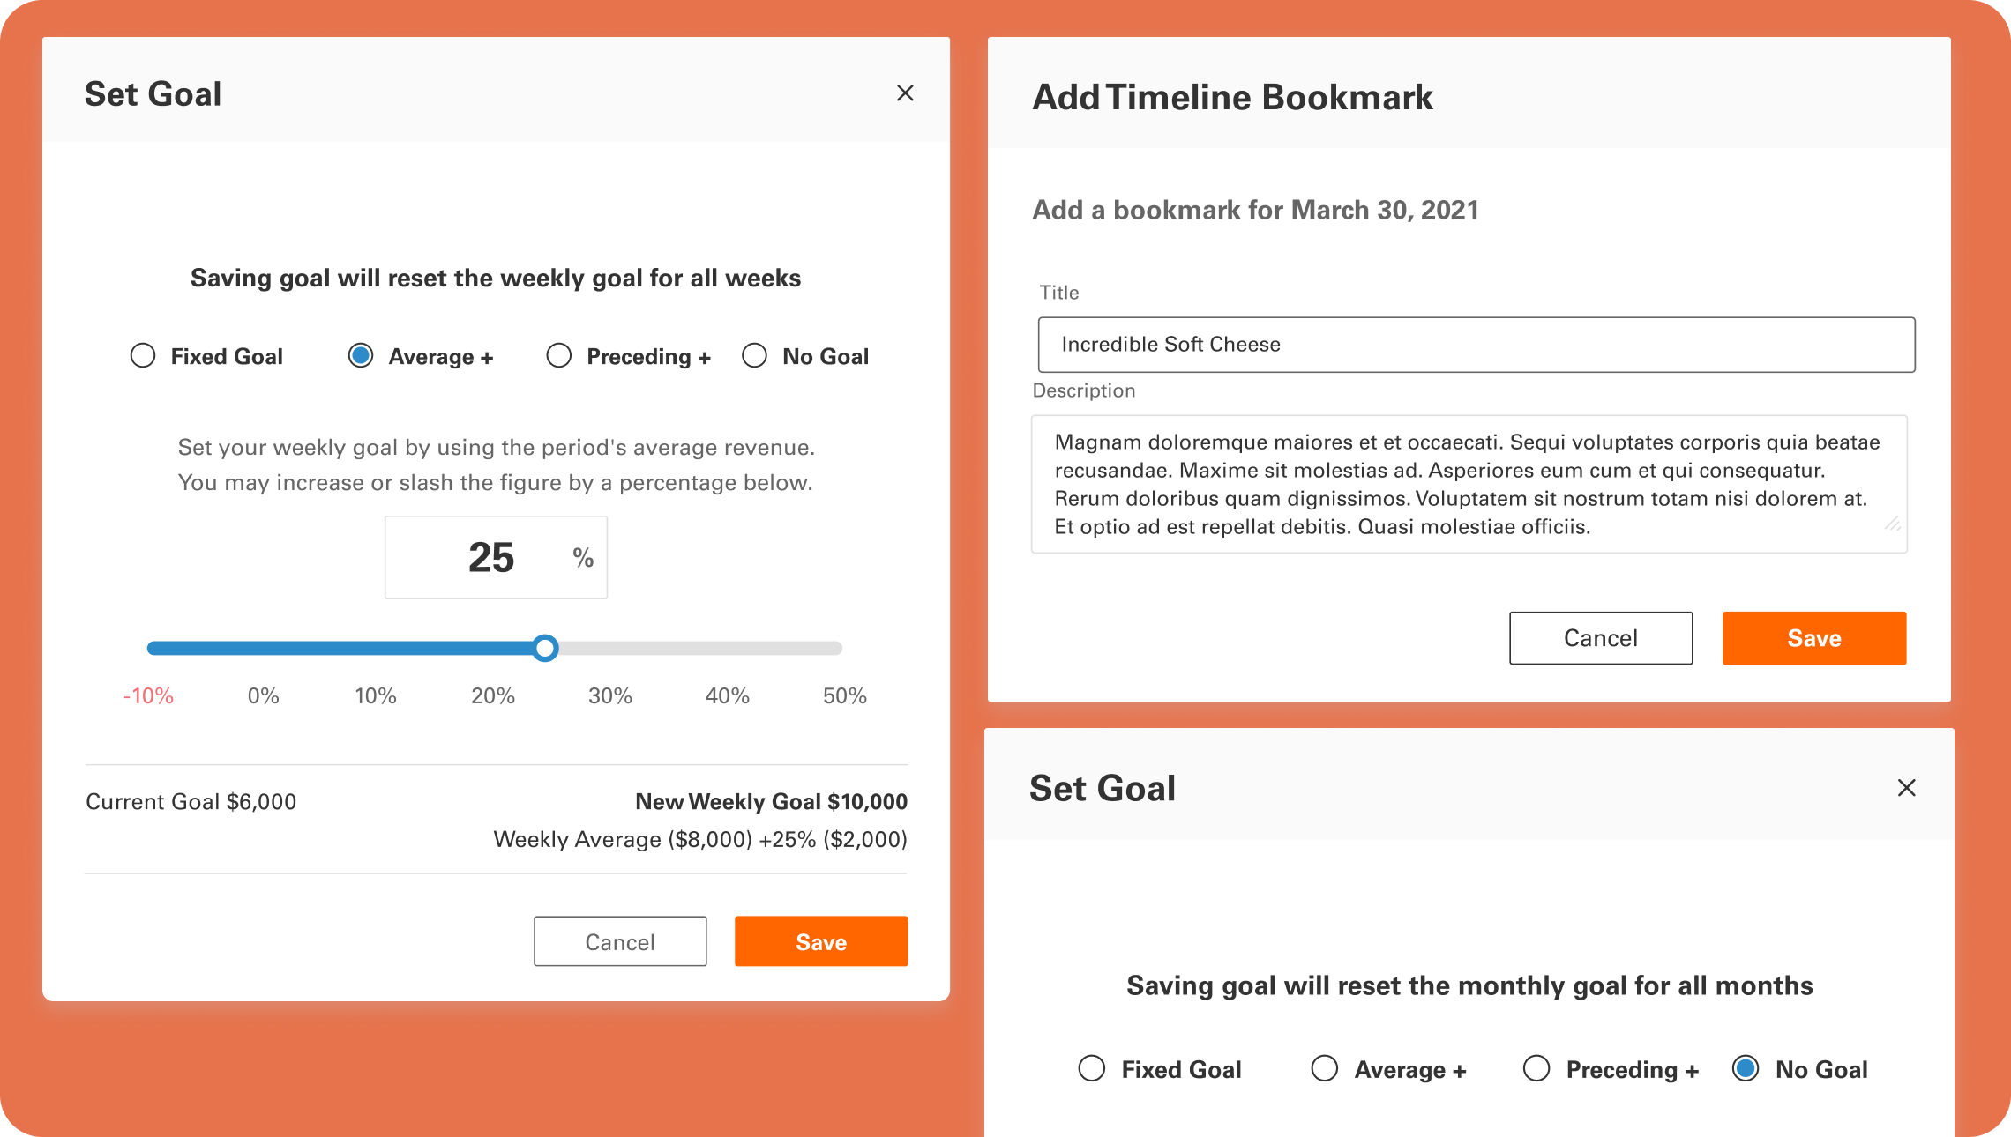Viewport: 2011px width, 1137px height.
Task: Save the timeline bookmark
Action: point(1814,638)
